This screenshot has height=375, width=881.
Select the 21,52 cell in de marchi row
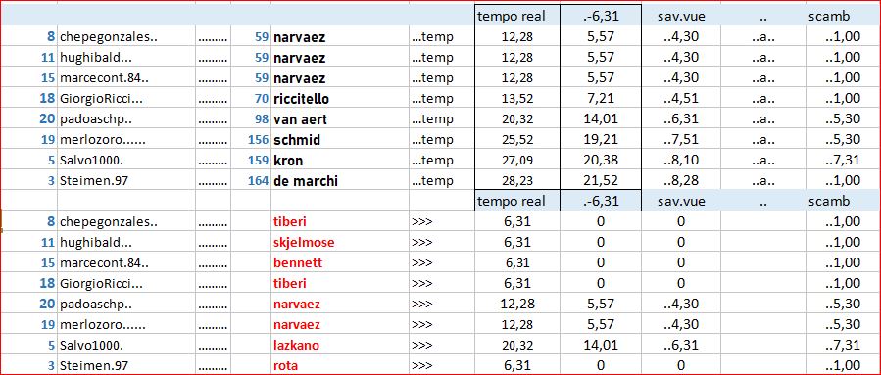(601, 181)
